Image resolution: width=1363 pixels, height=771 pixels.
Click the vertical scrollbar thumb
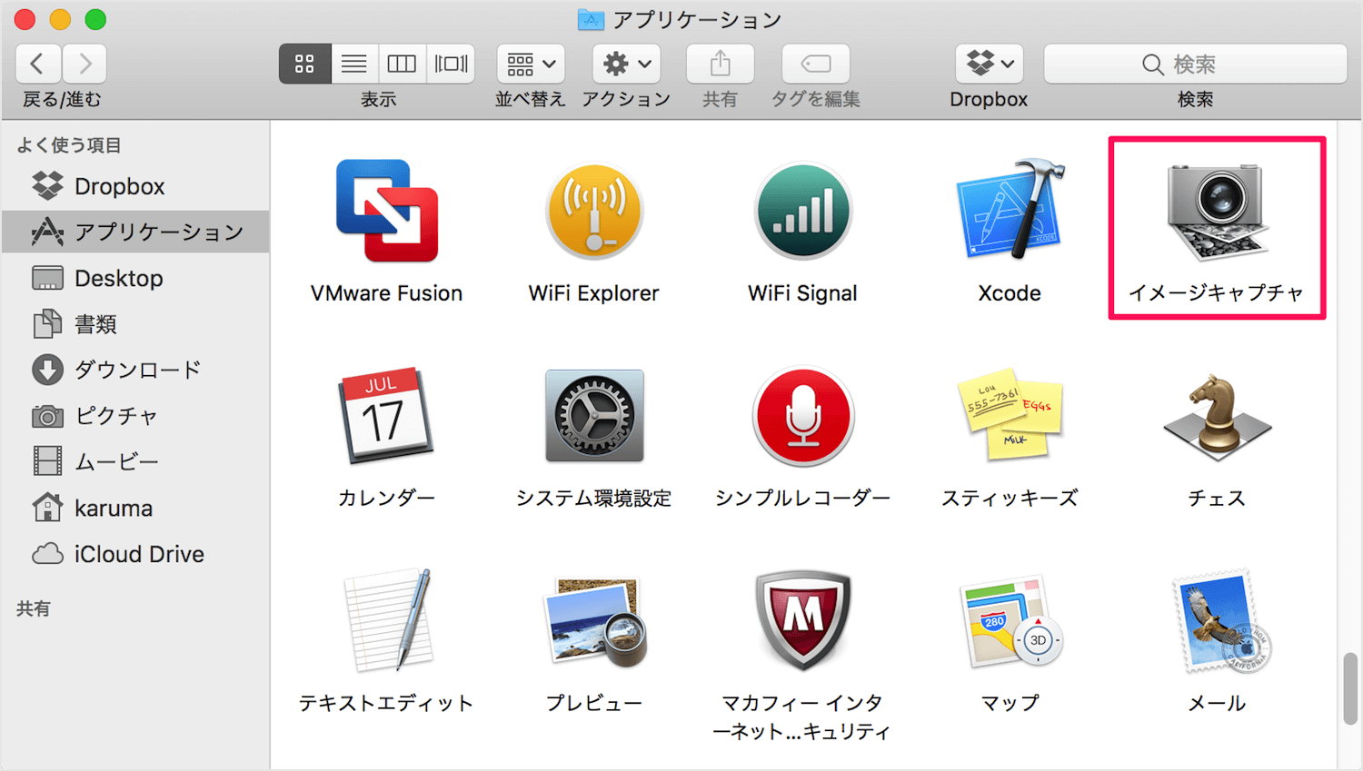pos(1350,688)
